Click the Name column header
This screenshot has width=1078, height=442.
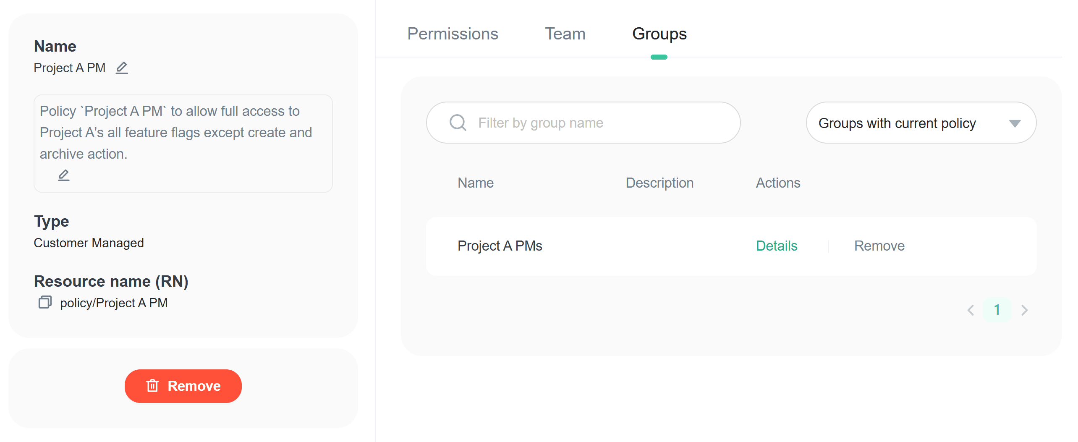pyautogui.click(x=475, y=183)
